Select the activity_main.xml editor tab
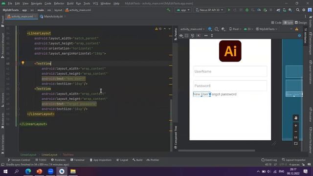The width and height of the screenshot is (313, 176). click(x=22, y=17)
